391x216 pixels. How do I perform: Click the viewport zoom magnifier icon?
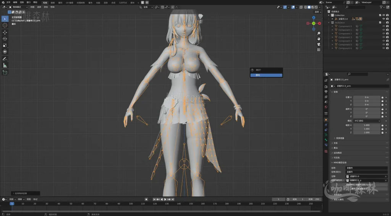(x=319, y=33)
